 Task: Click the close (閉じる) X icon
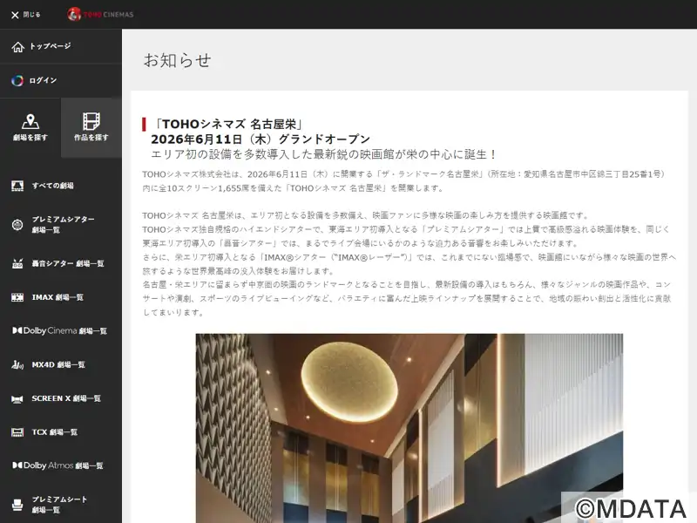[x=15, y=15]
